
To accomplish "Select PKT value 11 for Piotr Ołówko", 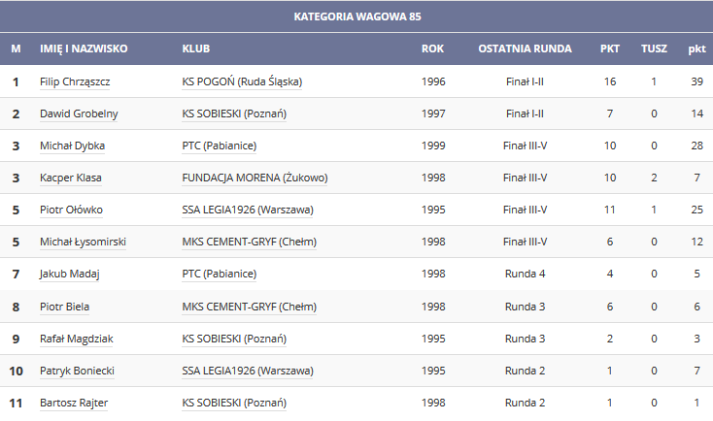I will (x=610, y=210).
